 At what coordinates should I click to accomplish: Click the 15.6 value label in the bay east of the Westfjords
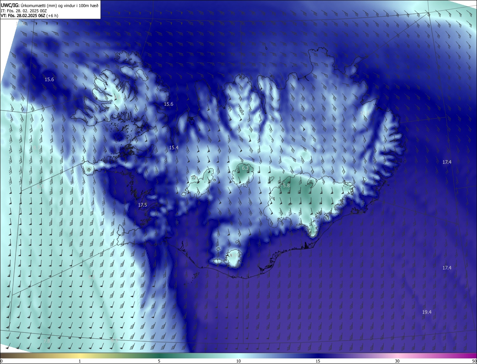coord(168,104)
